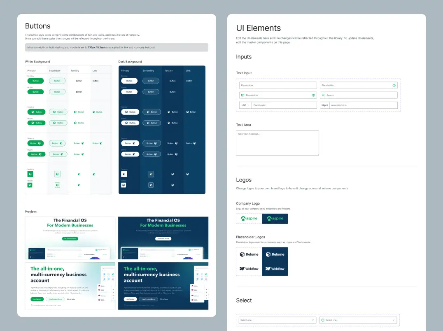This screenshot has height=331, width=443.
Task: Click credit card icon in Placeholder input
Action: tap(242, 95)
